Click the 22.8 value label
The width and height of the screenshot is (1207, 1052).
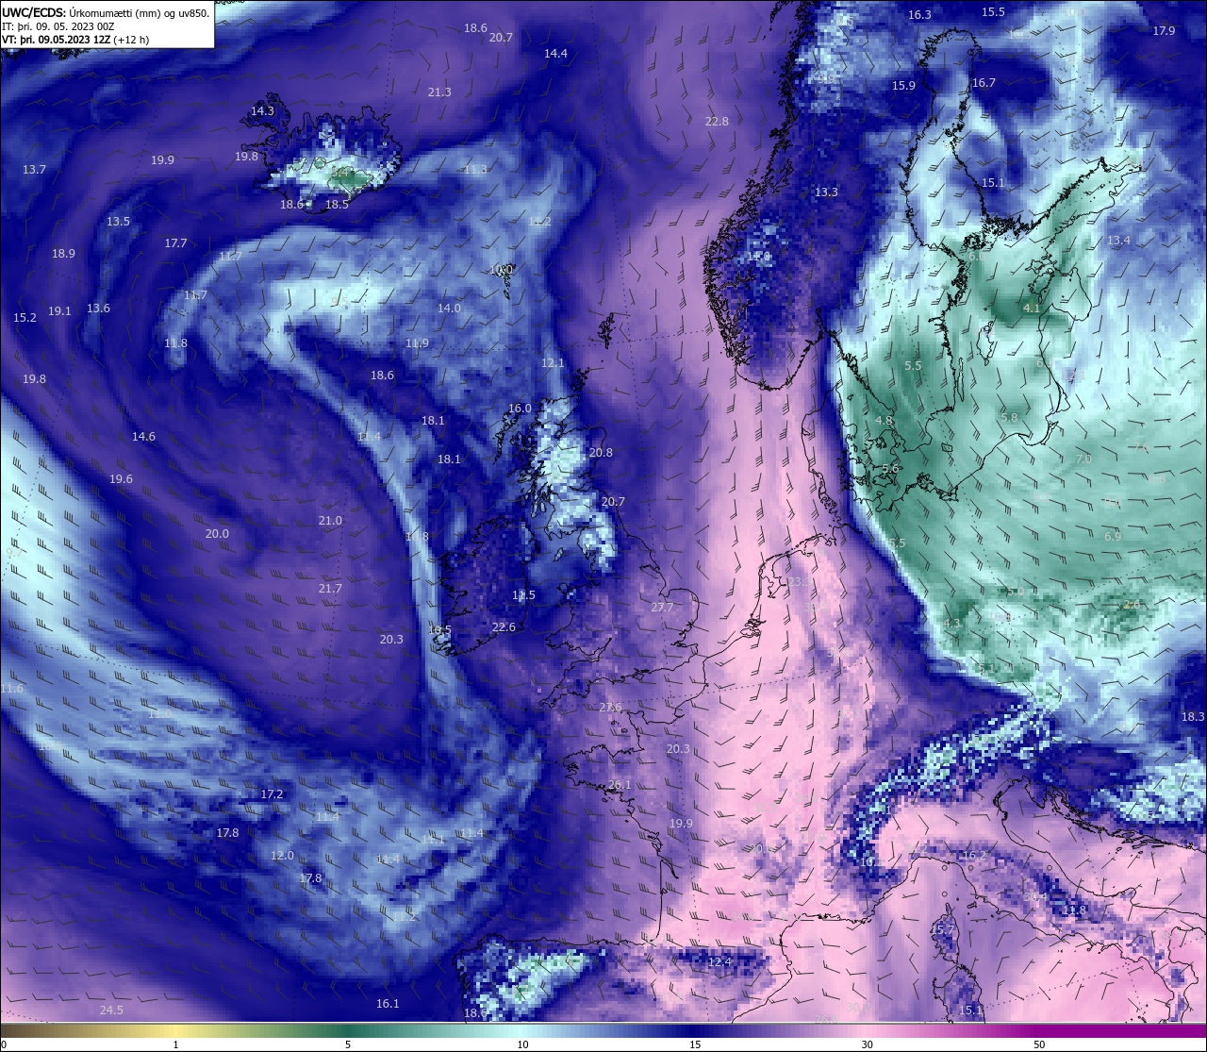click(x=717, y=122)
